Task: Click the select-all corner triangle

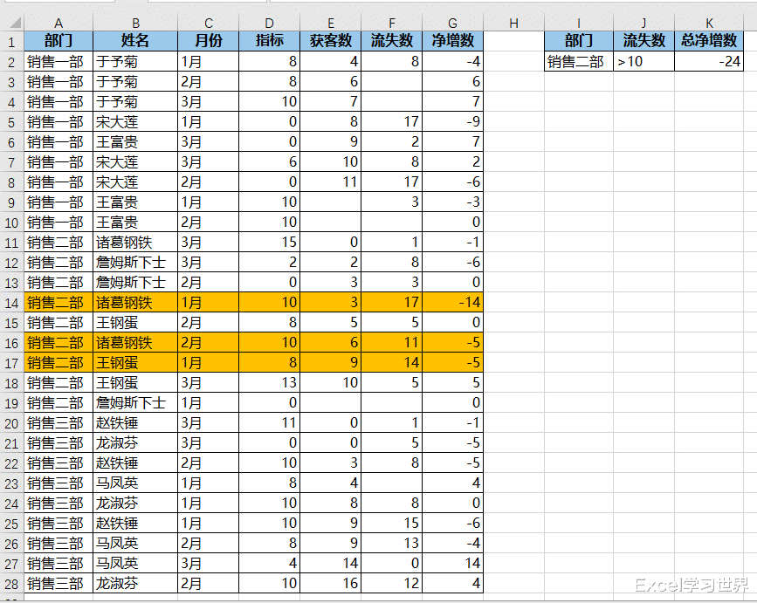Action: (15, 23)
